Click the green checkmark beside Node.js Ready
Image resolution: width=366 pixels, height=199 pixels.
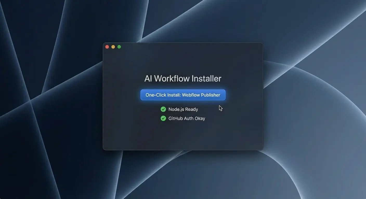point(163,109)
